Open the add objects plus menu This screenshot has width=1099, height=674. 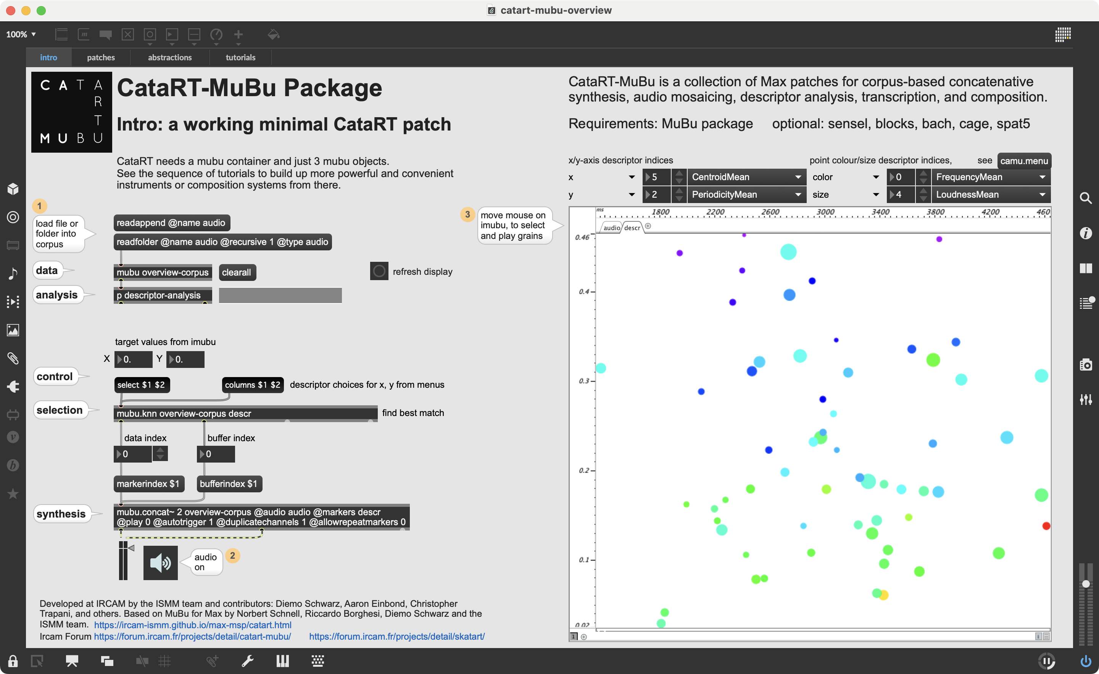(238, 34)
